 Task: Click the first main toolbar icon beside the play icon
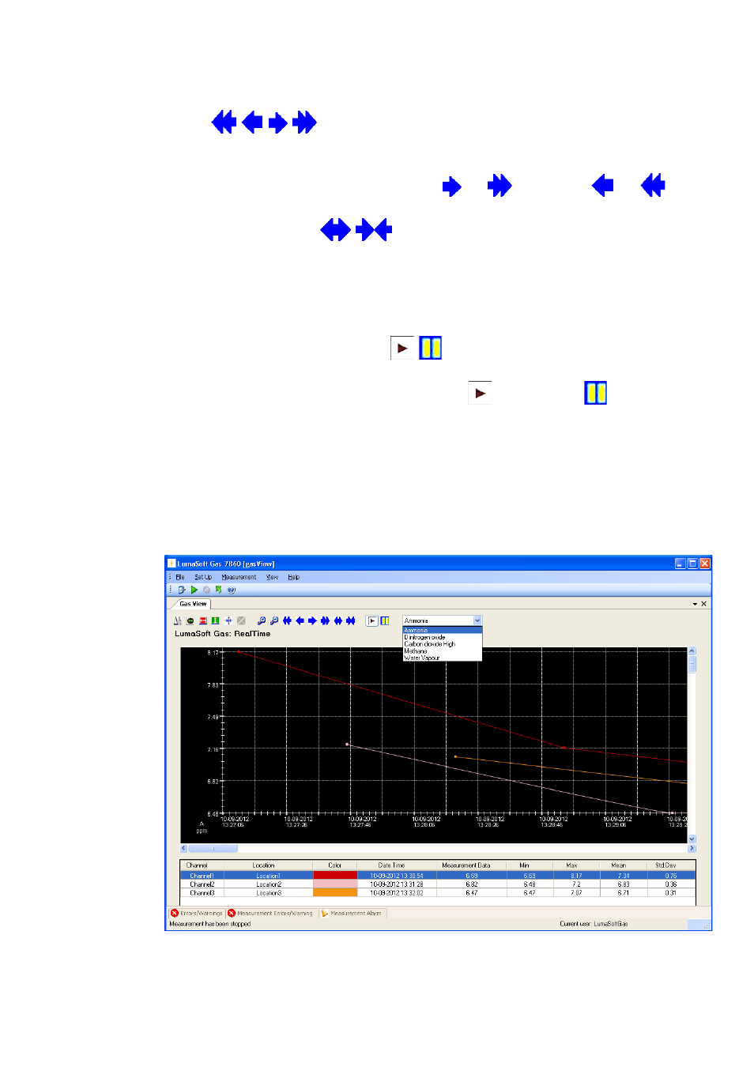pyautogui.click(x=182, y=590)
